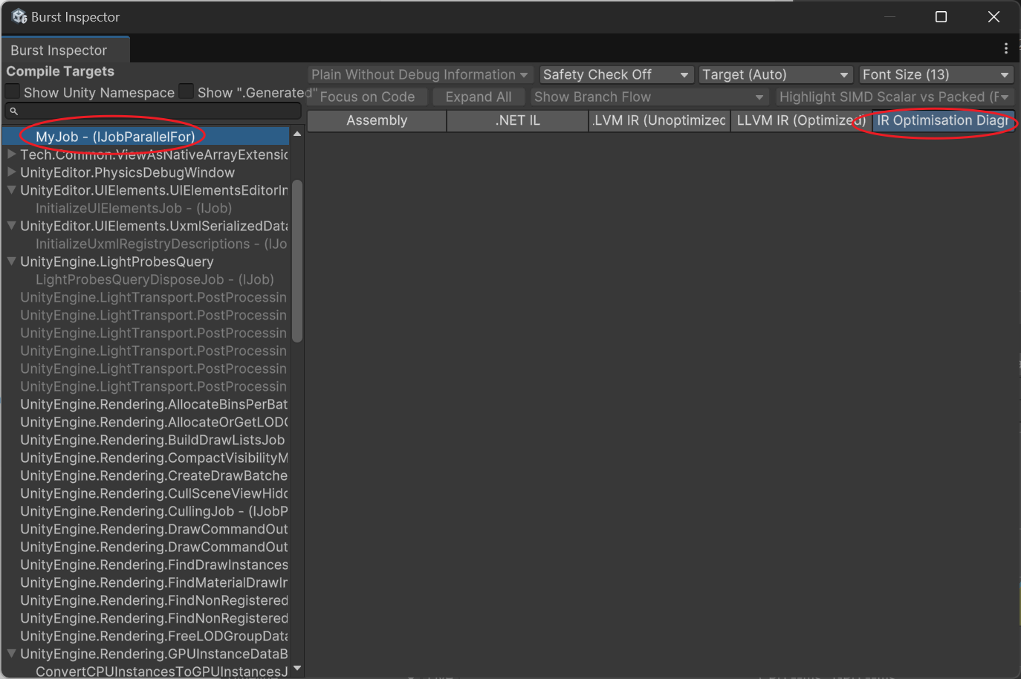Click the Unity logo in title bar

pyautogui.click(x=19, y=16)
